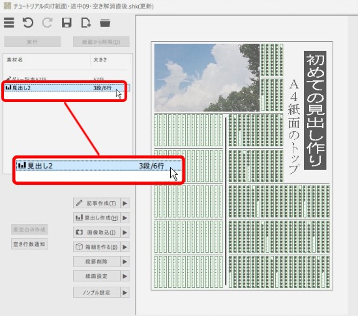The image size is (358, 316).
Task: Click the new-document icon with a plus
Action: coord(86,23)
